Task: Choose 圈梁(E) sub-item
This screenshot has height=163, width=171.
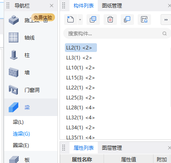Action: tap(21, 146)
